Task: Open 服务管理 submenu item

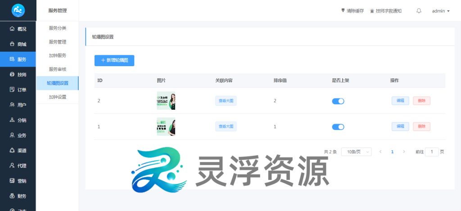Action: point(58,42)
